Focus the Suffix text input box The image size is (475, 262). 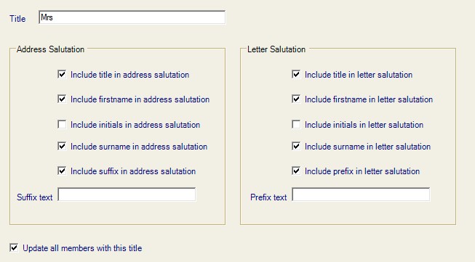pyautogui.click(x=127, y=195)
